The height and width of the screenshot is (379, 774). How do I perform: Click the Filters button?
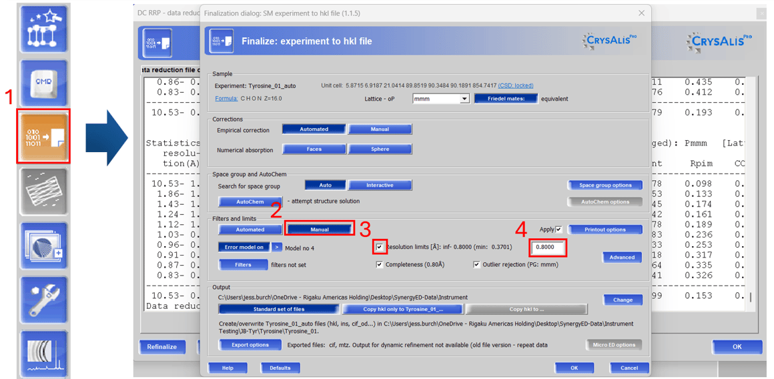point(243,264)
